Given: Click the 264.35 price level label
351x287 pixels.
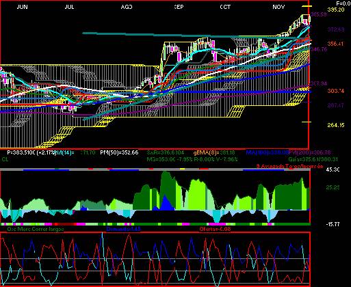Looking at the screenshot, I should click(336, 125).
